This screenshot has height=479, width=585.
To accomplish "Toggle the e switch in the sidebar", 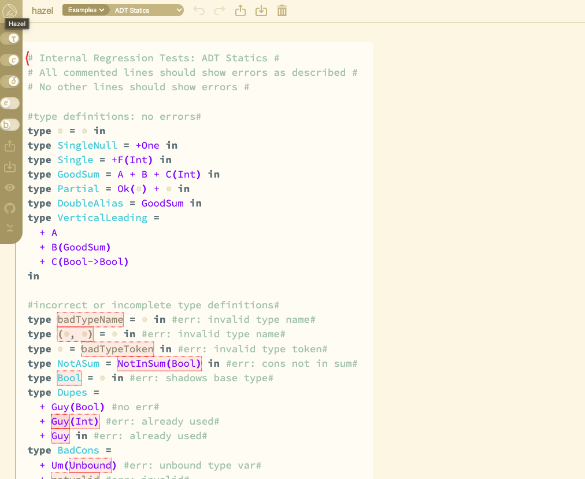I will point(10,103).
